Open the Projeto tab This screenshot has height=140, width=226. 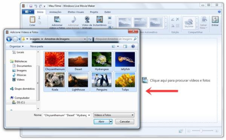94,12
